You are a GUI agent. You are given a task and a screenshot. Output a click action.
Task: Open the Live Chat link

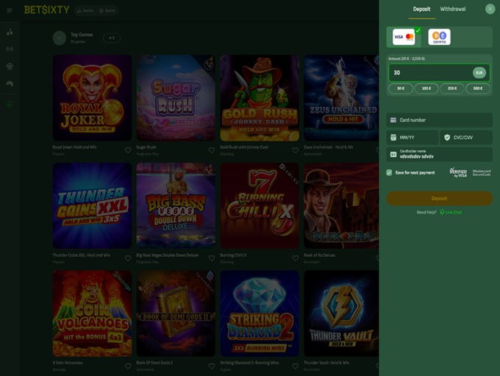(453, 212)
